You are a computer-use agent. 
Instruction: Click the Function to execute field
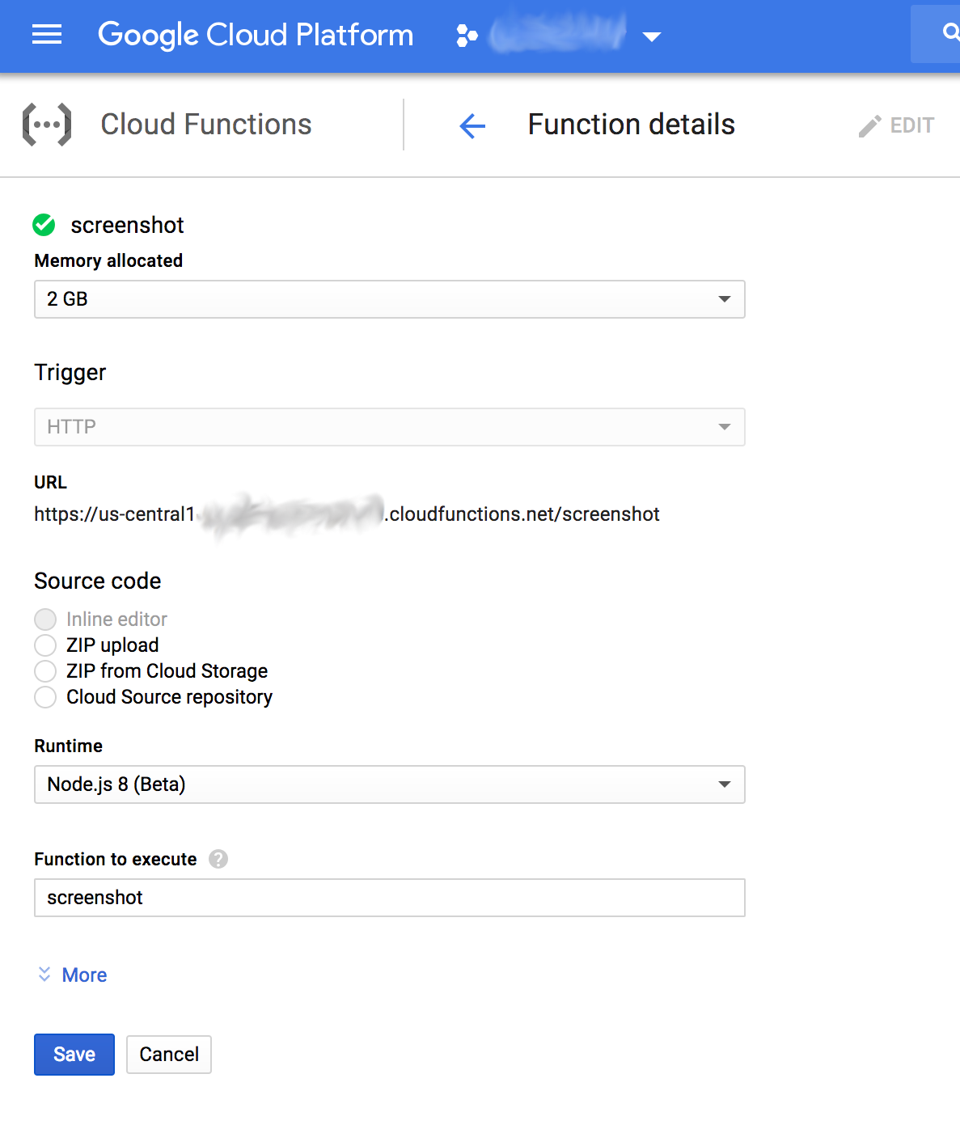(389, 898)
